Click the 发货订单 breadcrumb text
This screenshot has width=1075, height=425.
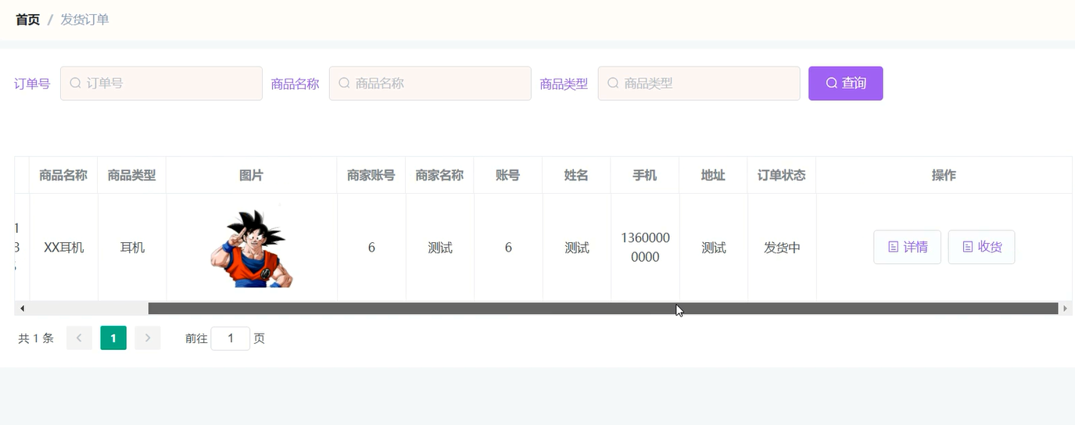84,20
